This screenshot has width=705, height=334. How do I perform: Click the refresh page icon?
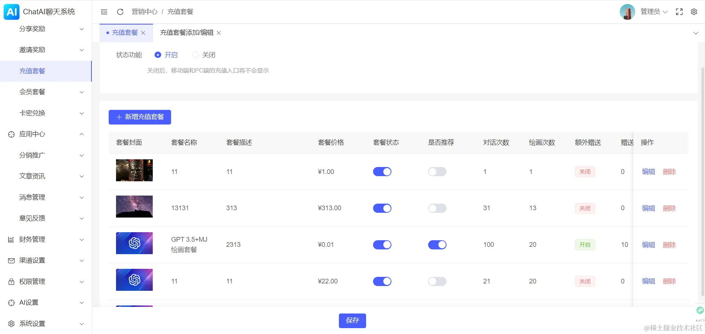[120, 12]
